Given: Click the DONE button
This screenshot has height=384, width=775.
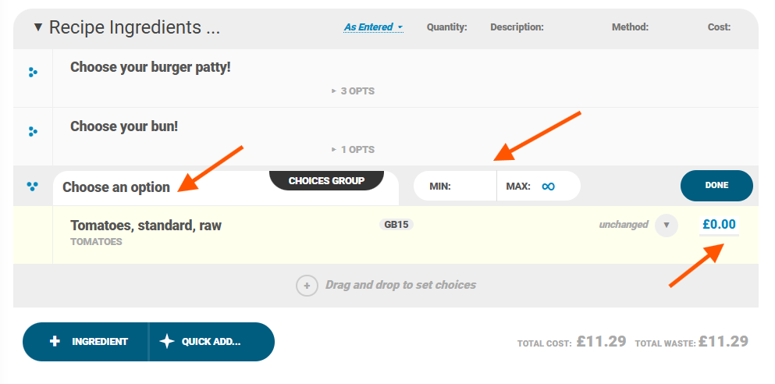Looking at the screenshot, I should coord(716,186).
